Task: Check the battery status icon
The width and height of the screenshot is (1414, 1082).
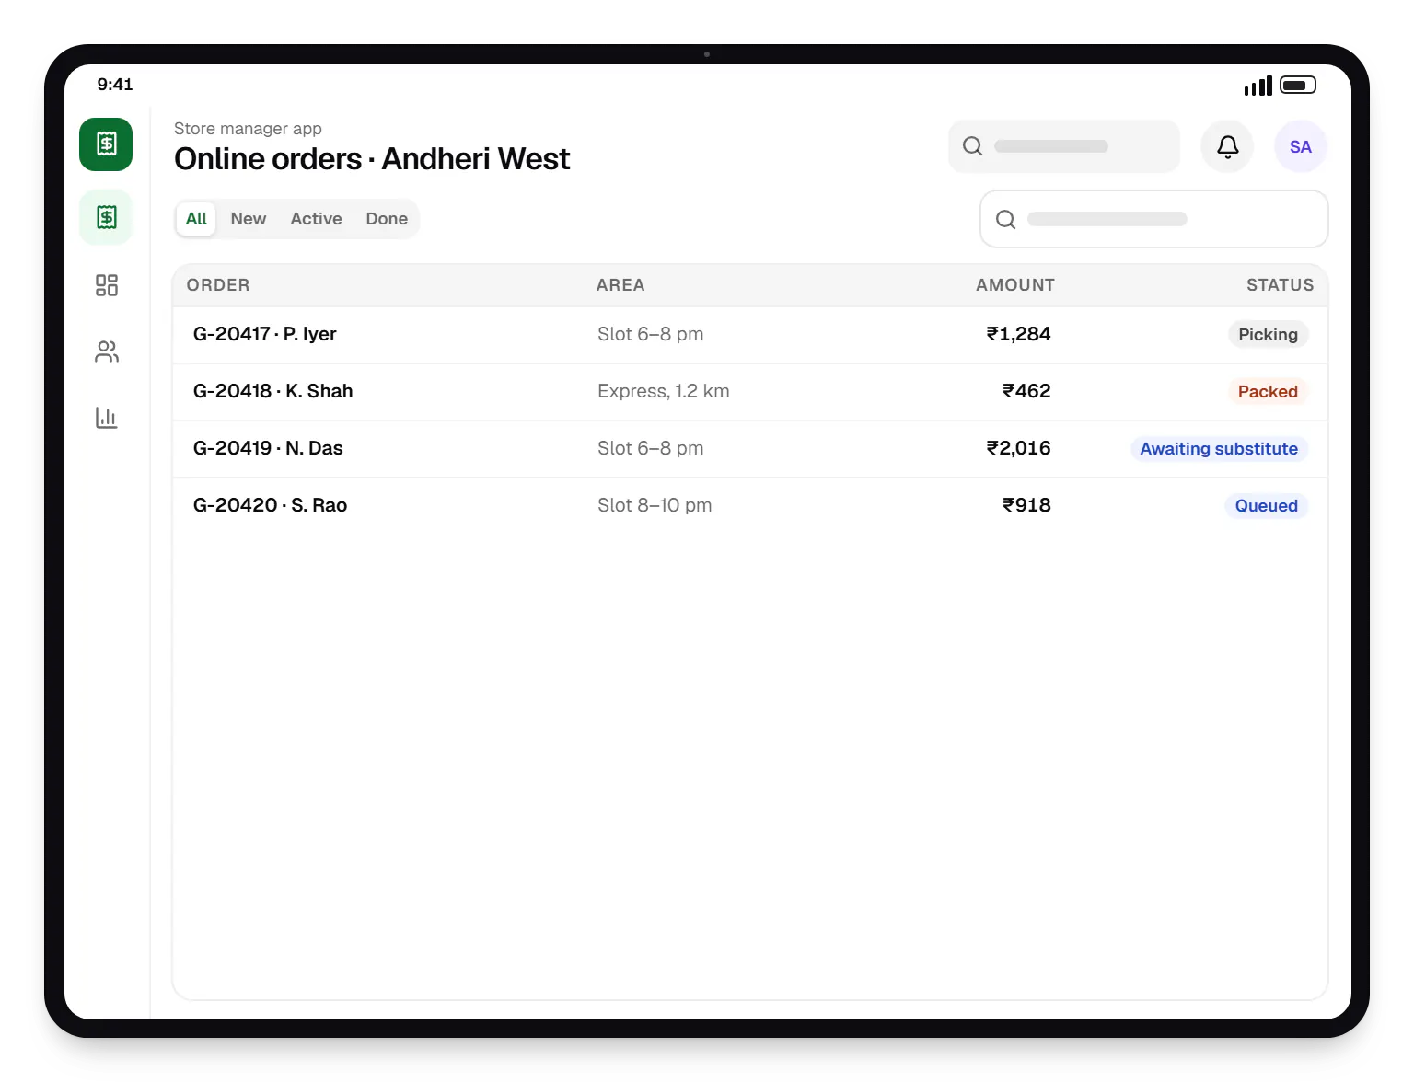Action: (1298, 85)
